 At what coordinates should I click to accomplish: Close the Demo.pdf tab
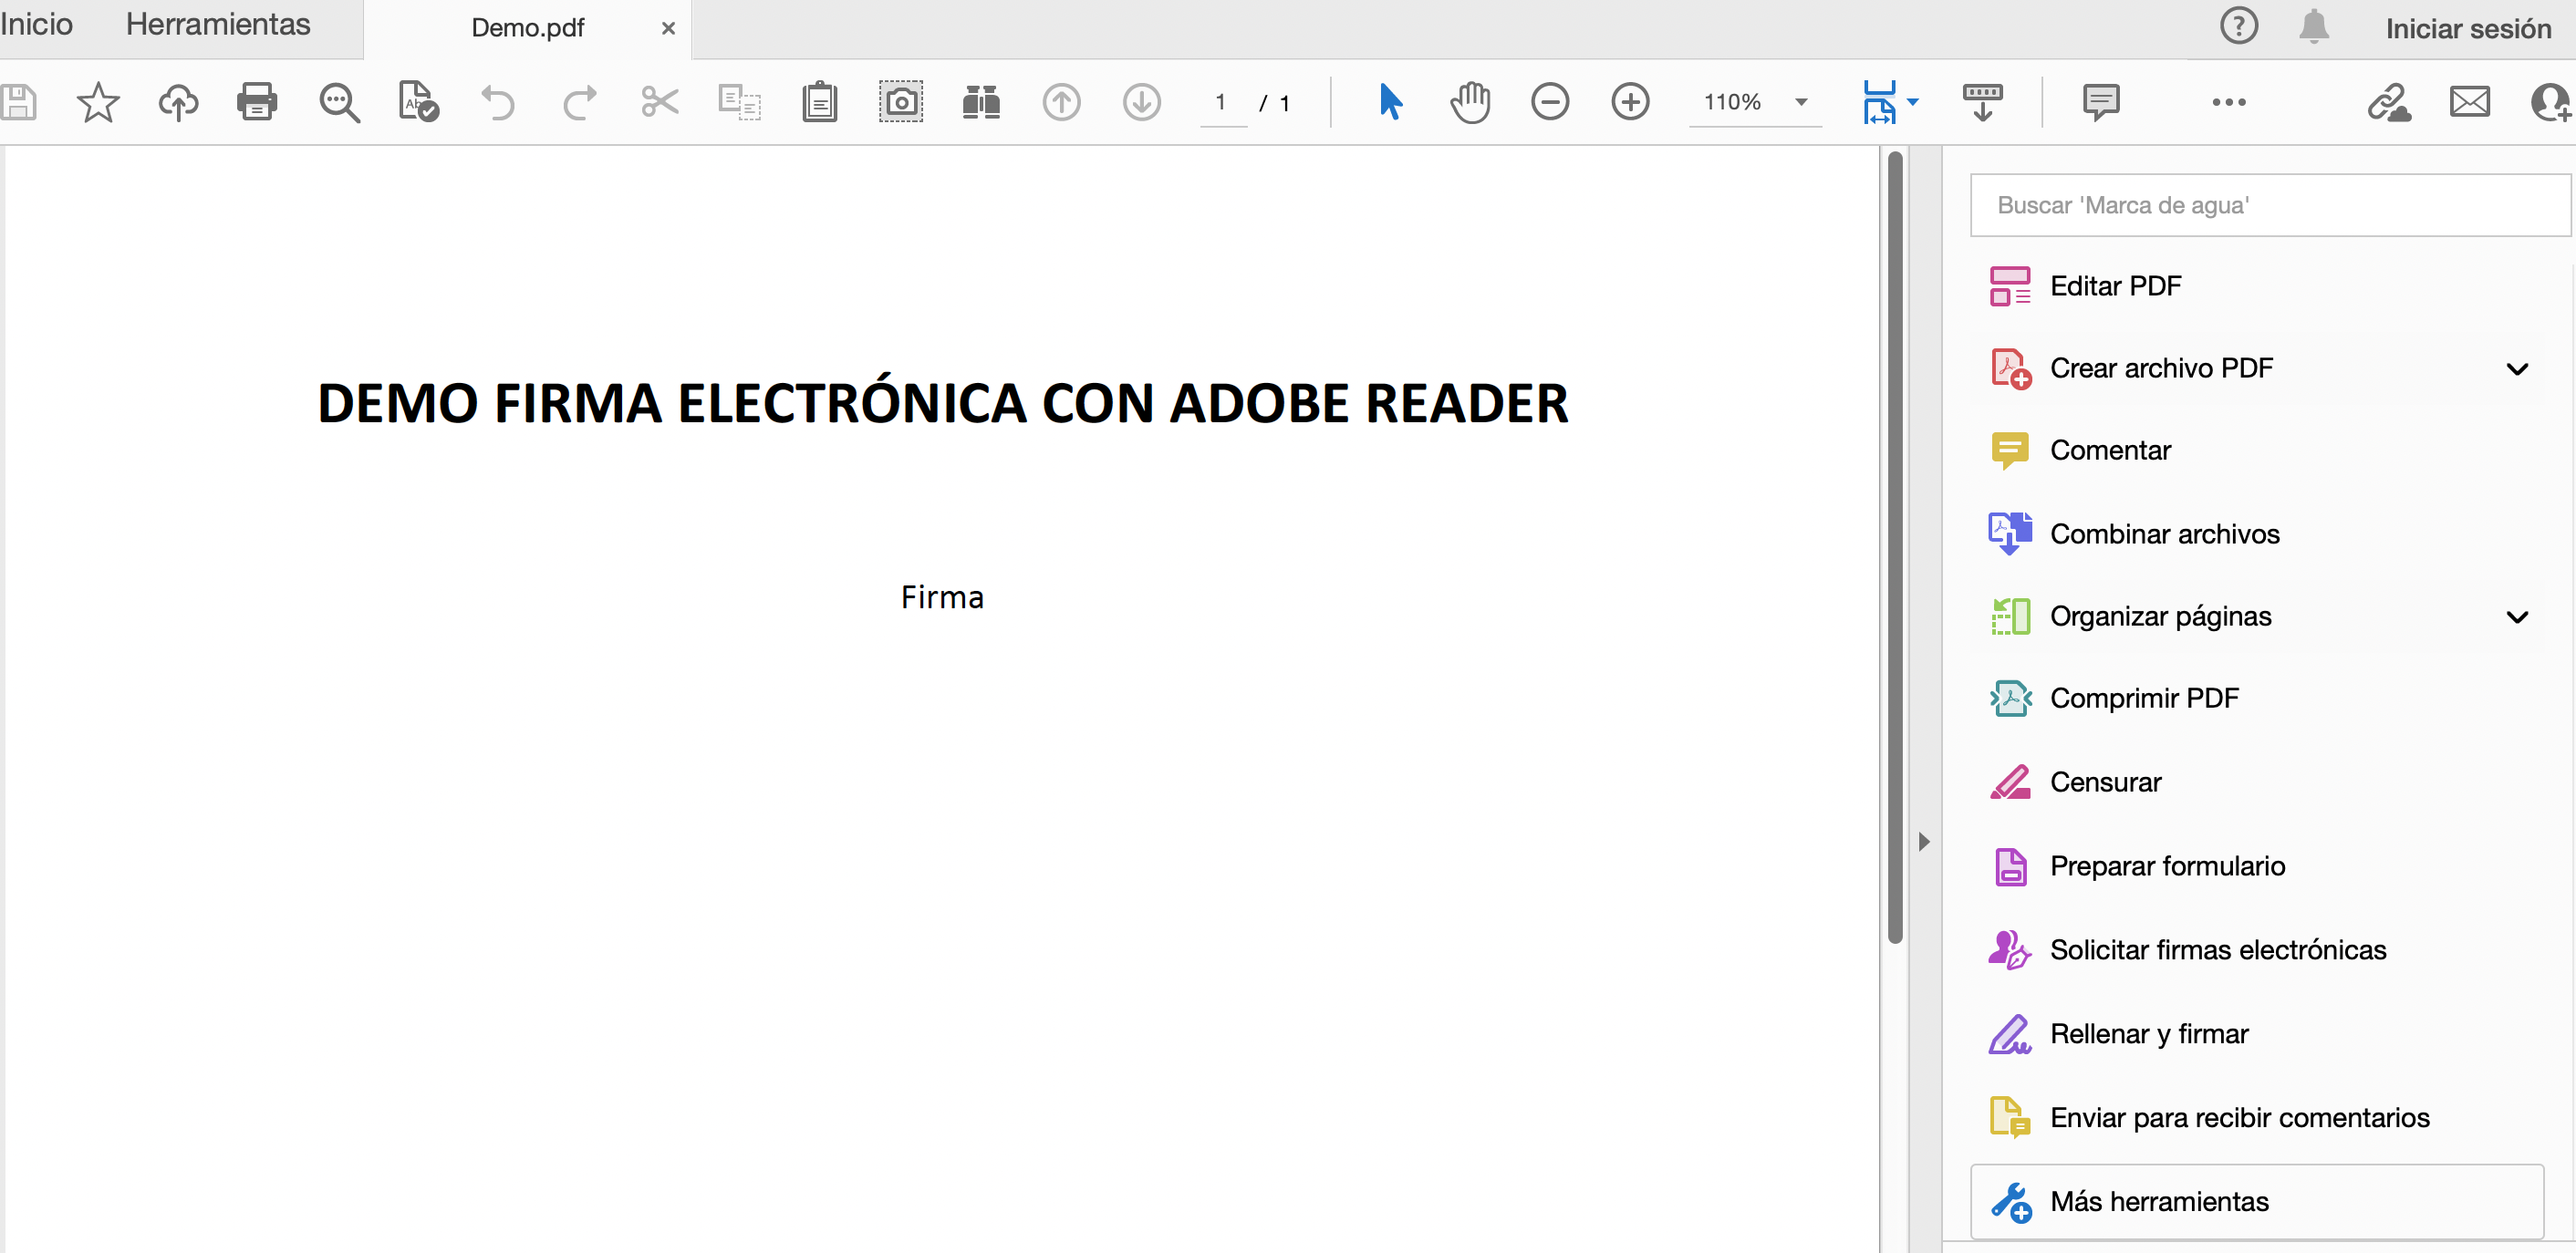click(x=668, y=29)
